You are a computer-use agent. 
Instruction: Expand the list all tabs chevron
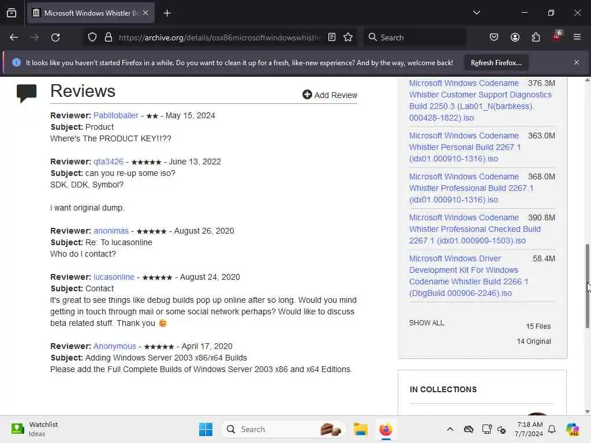[476, 13]
